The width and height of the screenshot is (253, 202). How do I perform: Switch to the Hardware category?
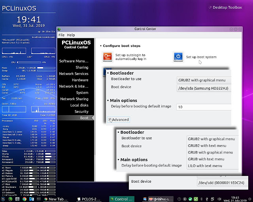coord(80,80)
